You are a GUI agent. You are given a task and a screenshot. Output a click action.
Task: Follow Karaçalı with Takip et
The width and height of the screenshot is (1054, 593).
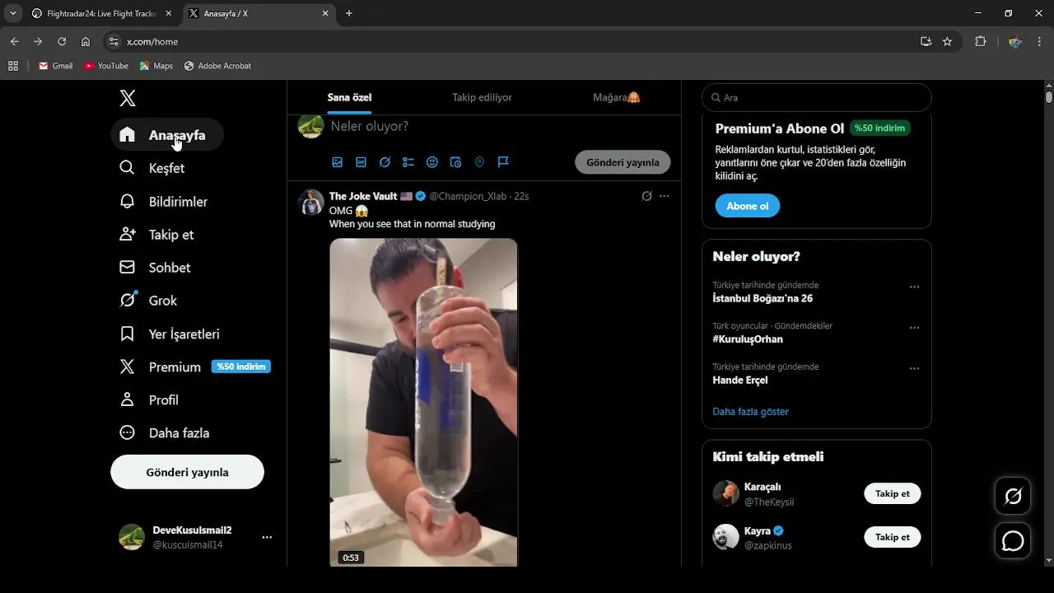coord(892,493)
